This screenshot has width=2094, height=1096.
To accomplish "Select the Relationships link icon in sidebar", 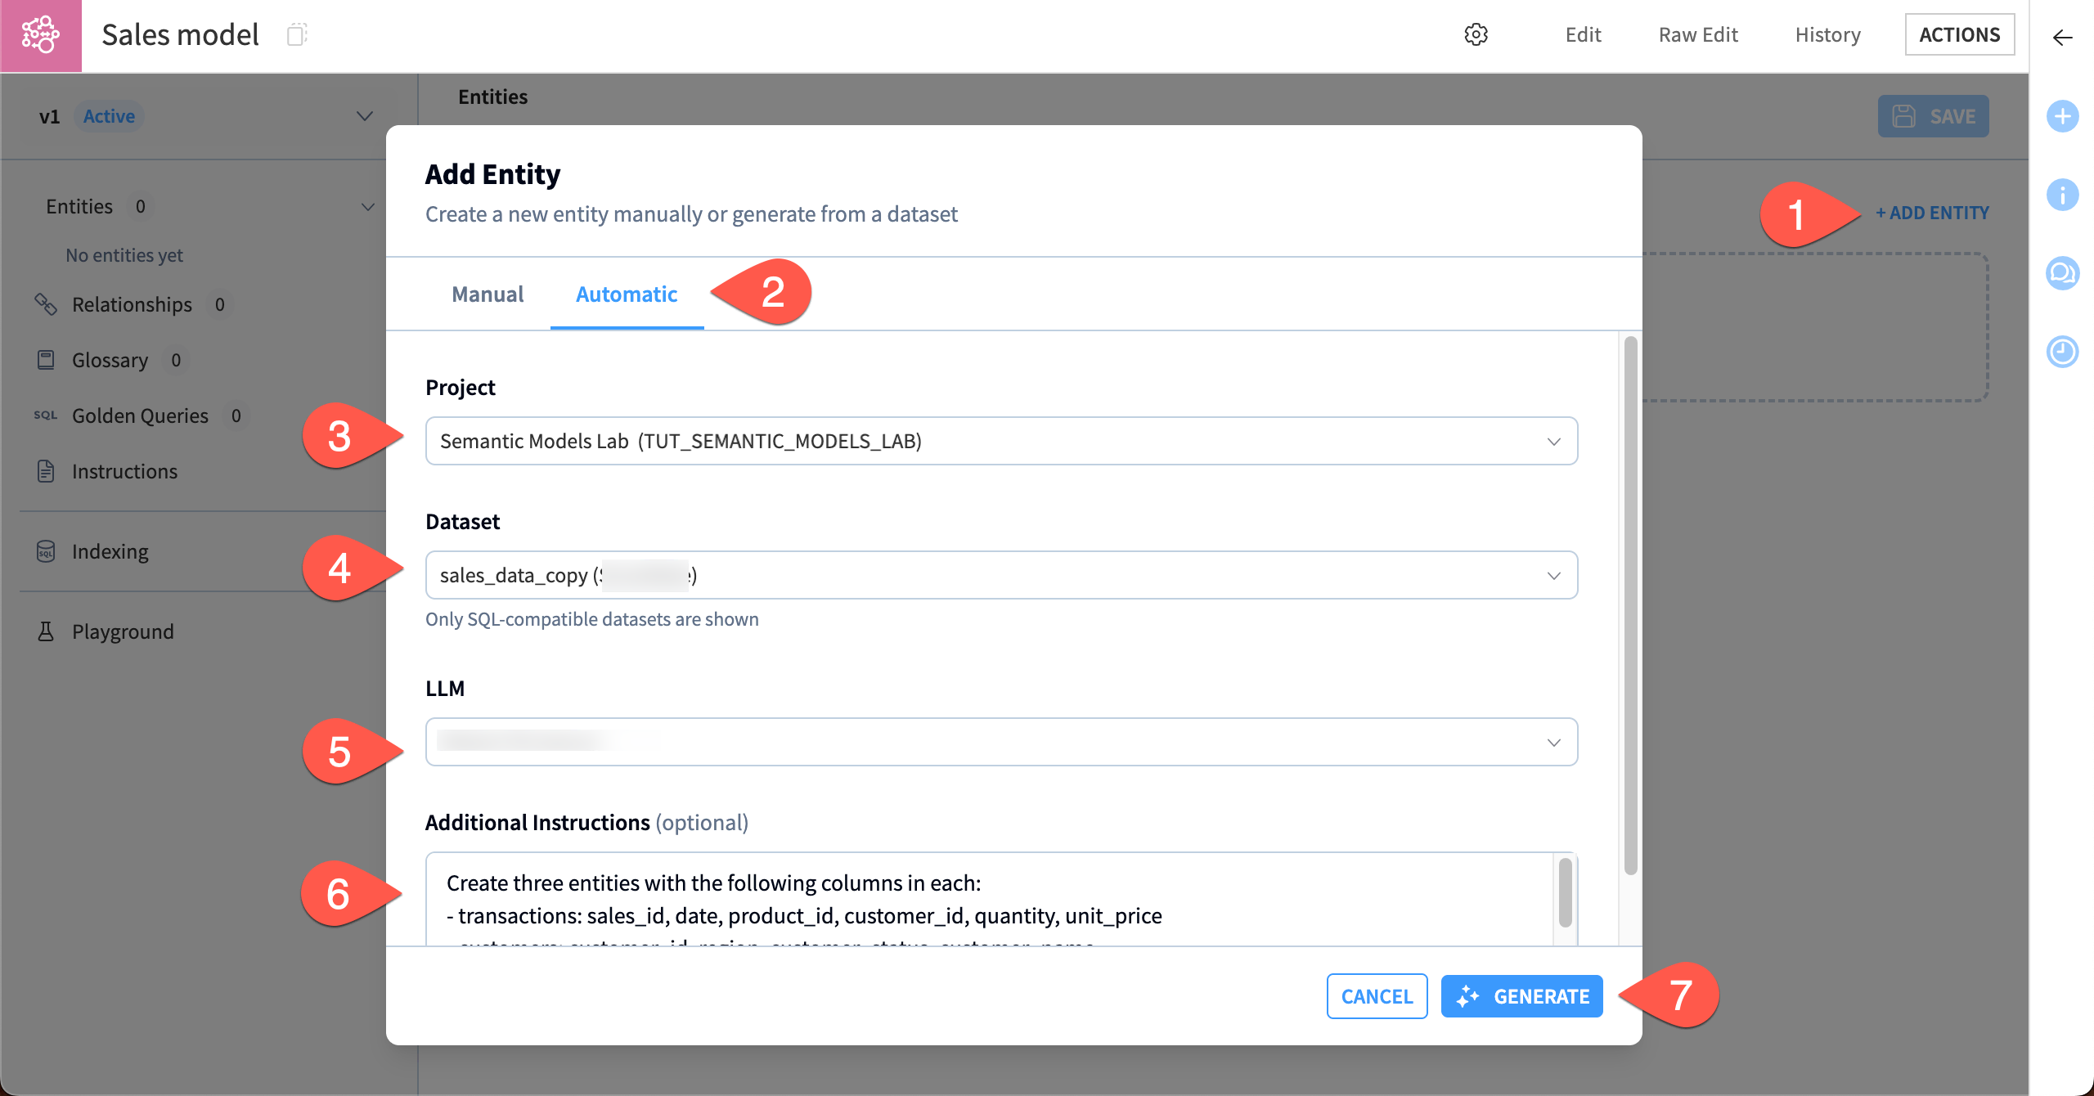I will [x=46, y=303].
